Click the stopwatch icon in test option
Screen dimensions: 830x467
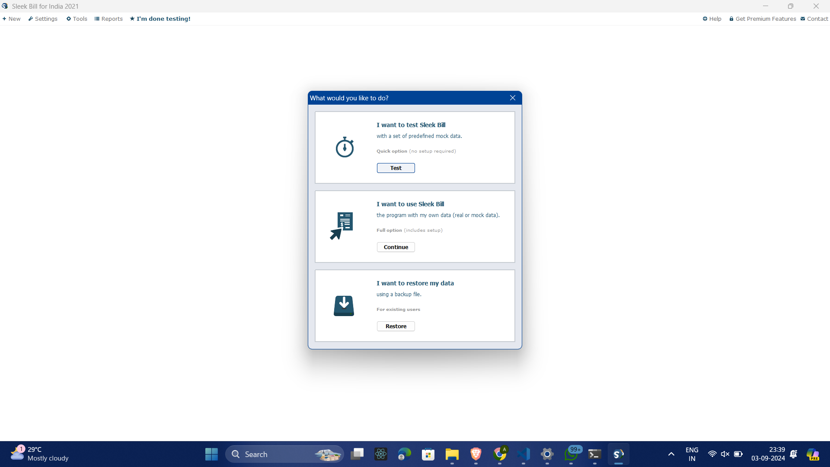click(x=345, y=147)
